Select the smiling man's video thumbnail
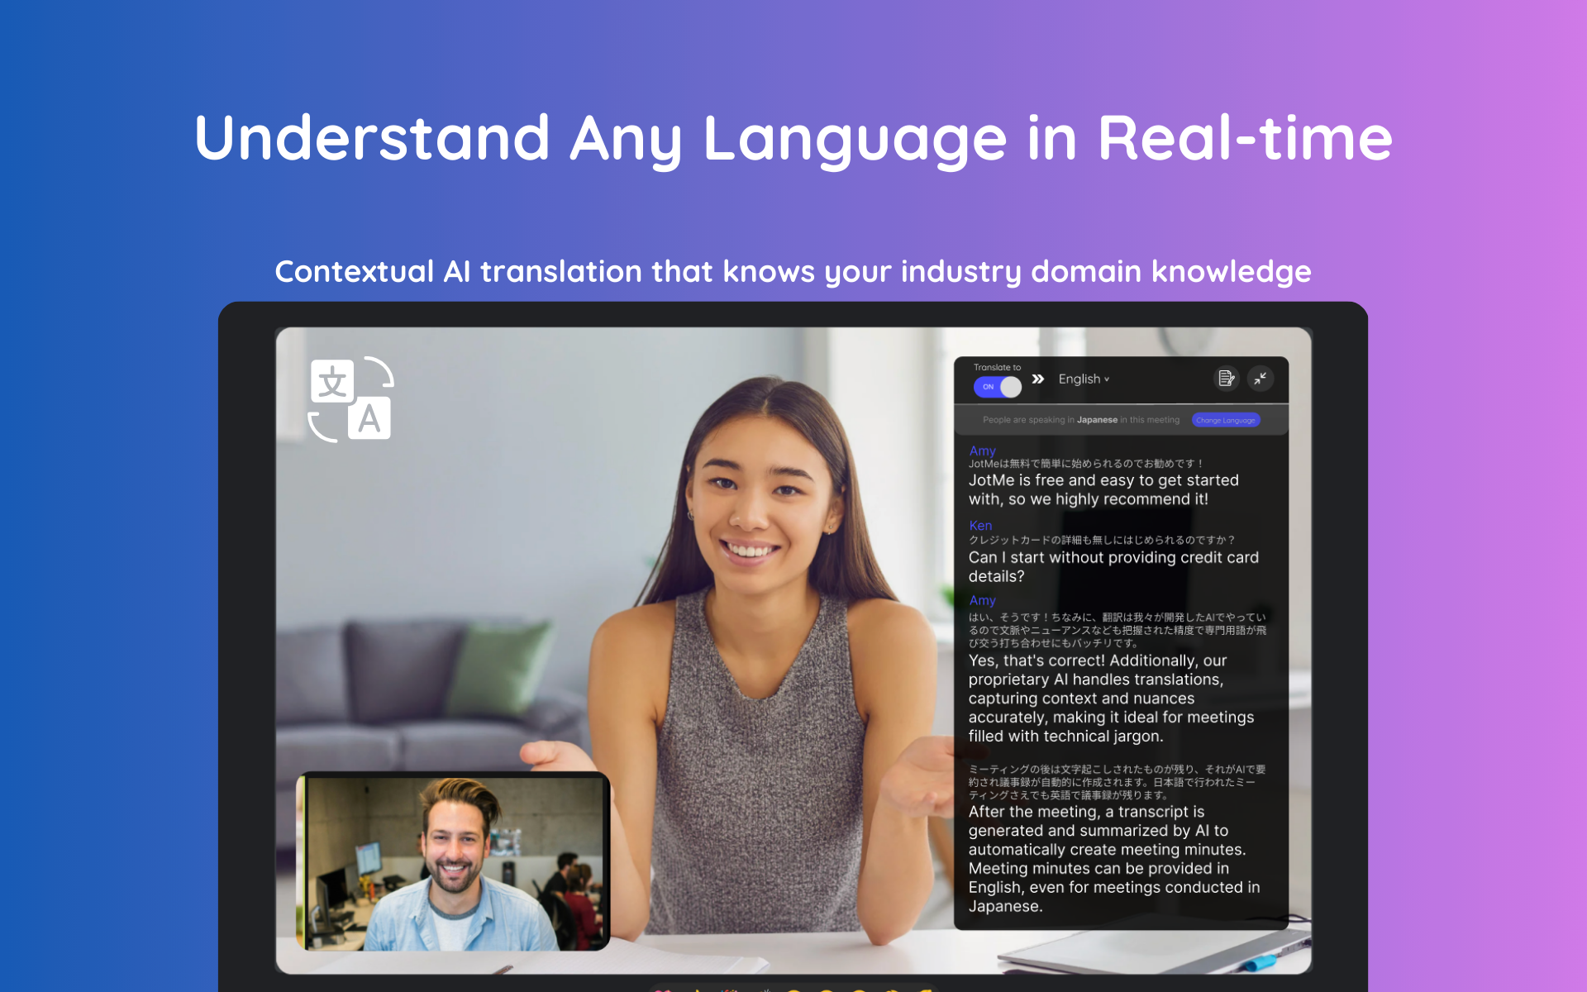Screen dimensions: 1587x992 (453, 862)
